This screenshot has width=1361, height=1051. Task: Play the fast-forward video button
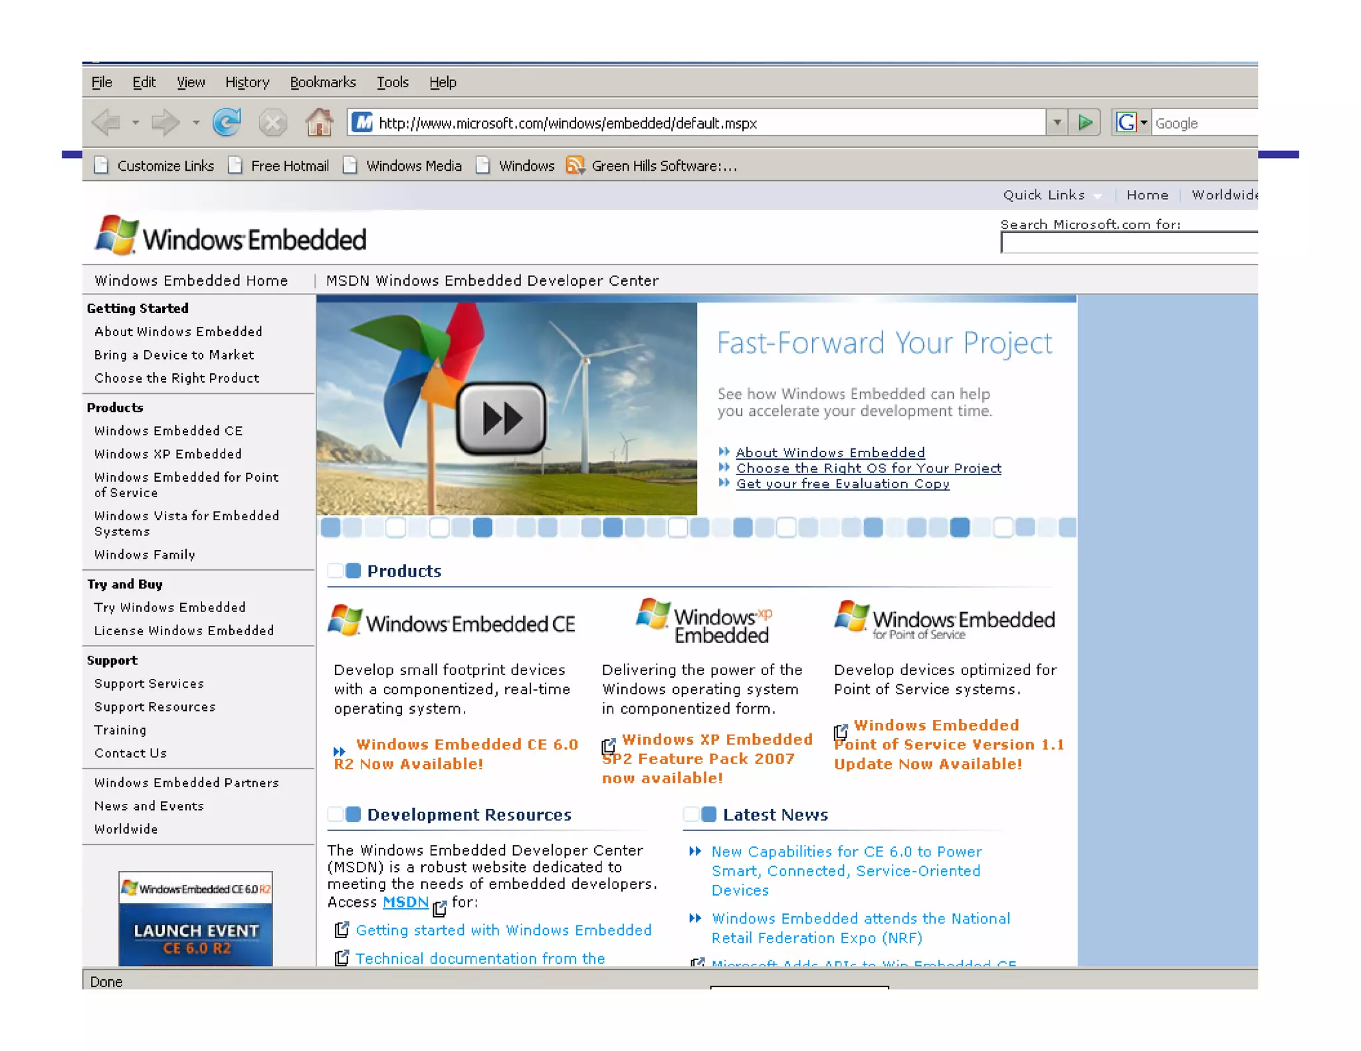coord(501,419)
